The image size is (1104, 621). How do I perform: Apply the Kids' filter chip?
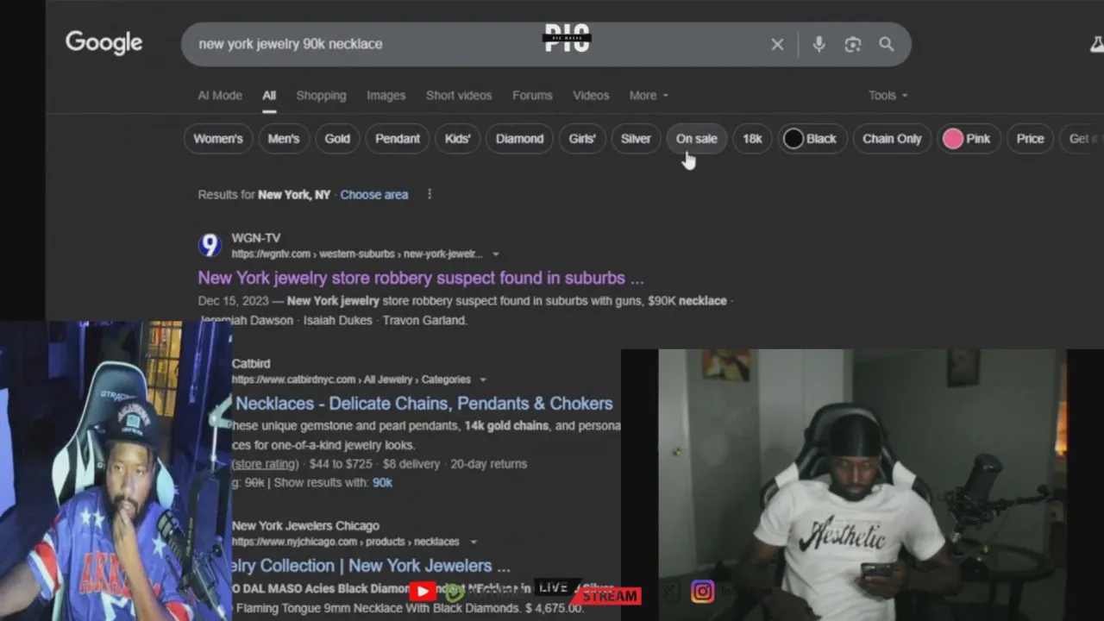point(457,139)
